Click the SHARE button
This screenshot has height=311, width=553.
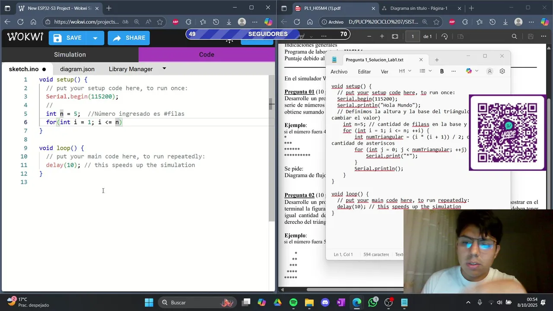129,38
